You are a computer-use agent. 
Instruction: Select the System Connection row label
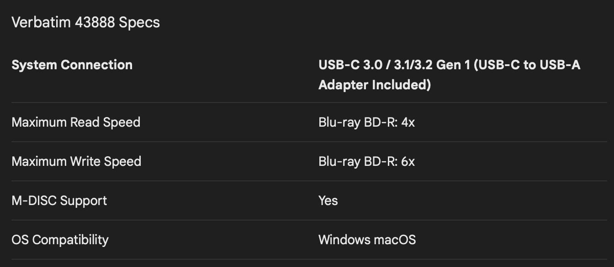click(x=72, y=65)
